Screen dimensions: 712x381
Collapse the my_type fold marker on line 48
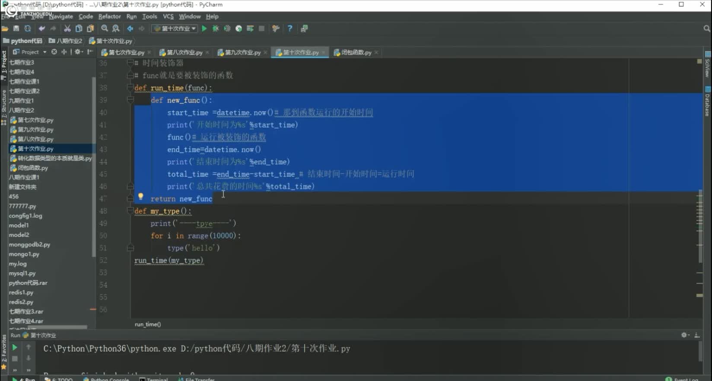(x=130, y=211)
